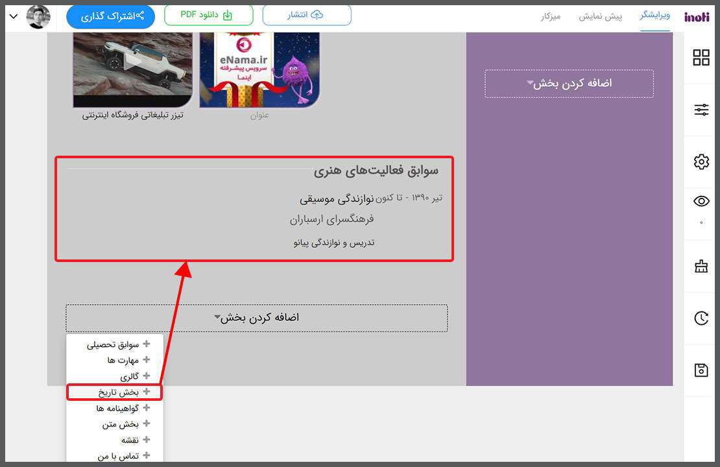
Task: Switch to the 'میزکار' tab
Action: (x=550, y=16)
